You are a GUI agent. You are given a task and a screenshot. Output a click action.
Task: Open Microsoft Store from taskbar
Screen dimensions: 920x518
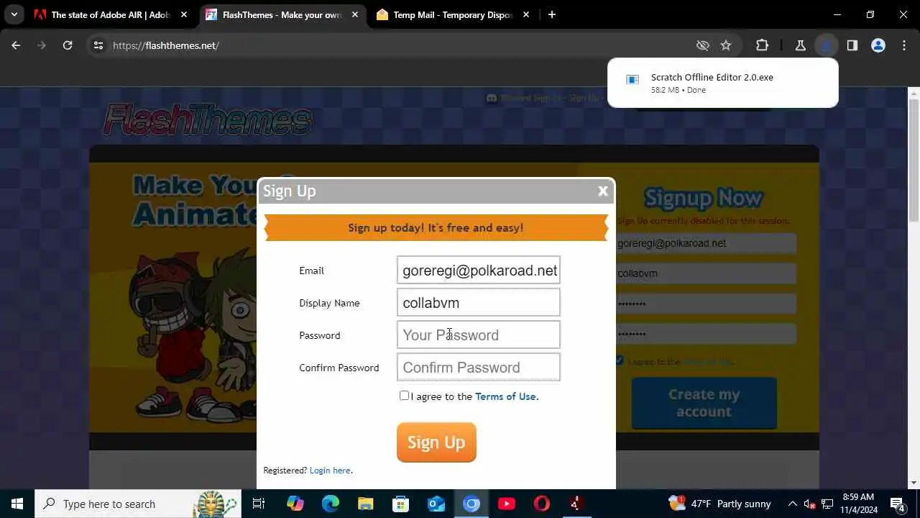pyautogui.click(x=400, y=504)
